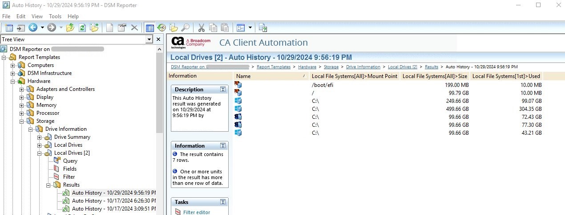
Task: Open the view layout dropdown arrow
Action: (250, 27)
